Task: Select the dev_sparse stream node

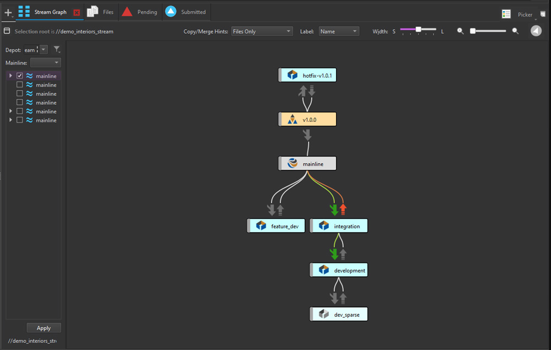Action: point(338,314)
